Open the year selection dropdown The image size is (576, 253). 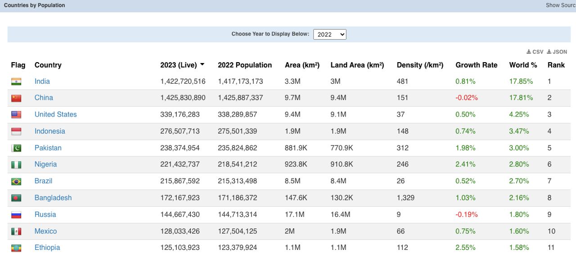[329, 34]
